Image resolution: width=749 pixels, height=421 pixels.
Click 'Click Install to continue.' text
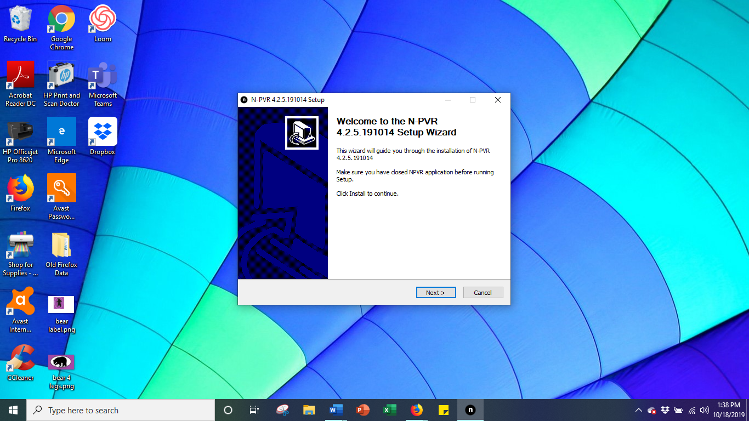[x=367, y=194]
